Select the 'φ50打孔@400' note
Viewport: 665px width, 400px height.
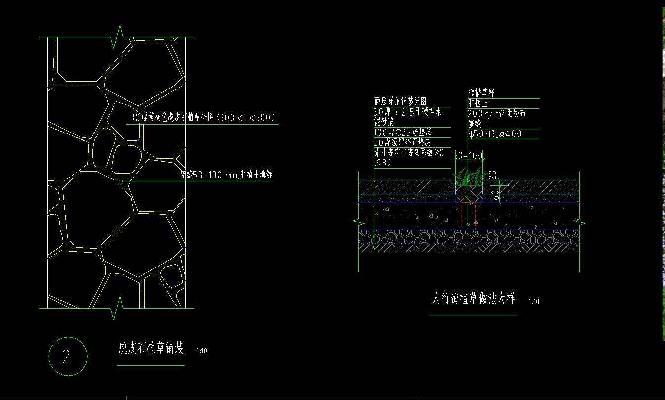[495, 134]
